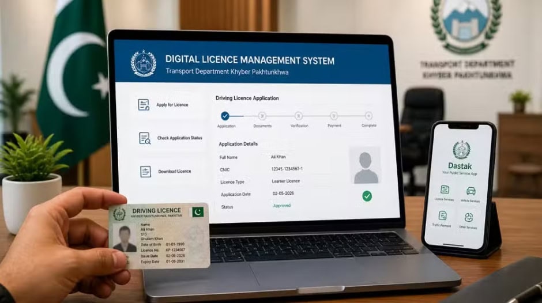542x303 pixels.
Task: Select the completed Application step circle
Action: [x=225, y=116]
